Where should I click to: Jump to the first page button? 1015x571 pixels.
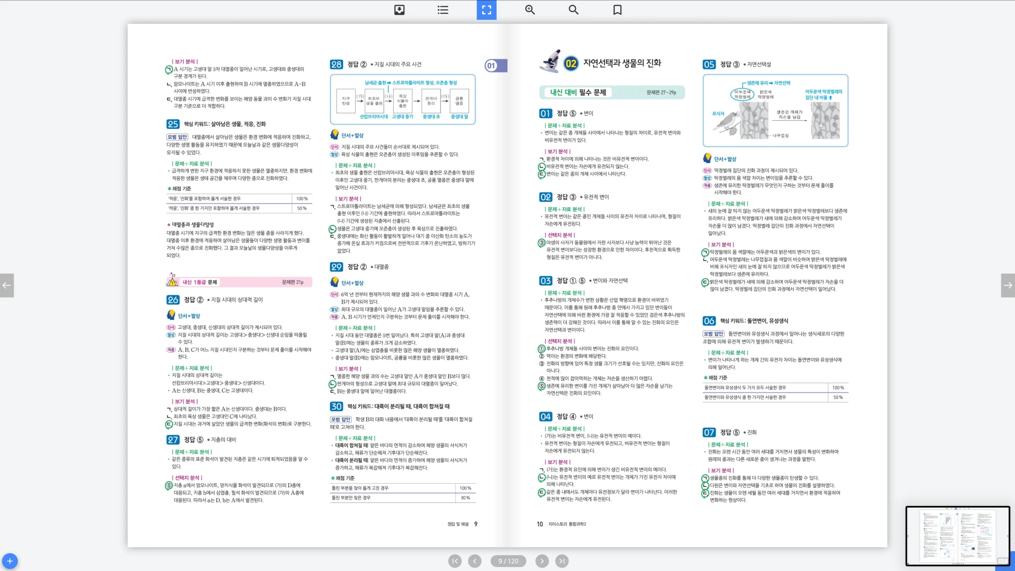pos(455,561)
